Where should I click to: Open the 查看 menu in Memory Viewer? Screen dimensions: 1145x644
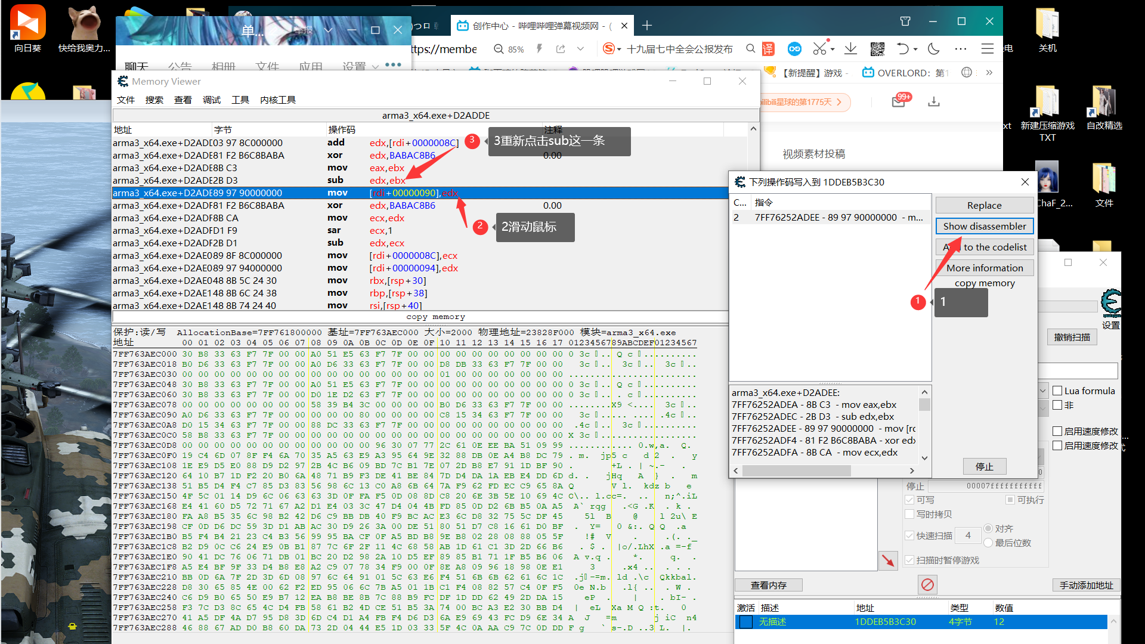[182, 100]
